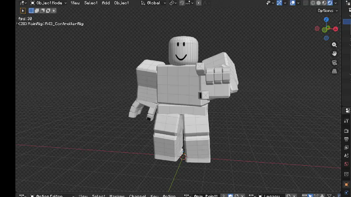Viewport: 351px width, 197px height.
Task: Open the Action Editor mode dropdown
Action: point(52,196)
